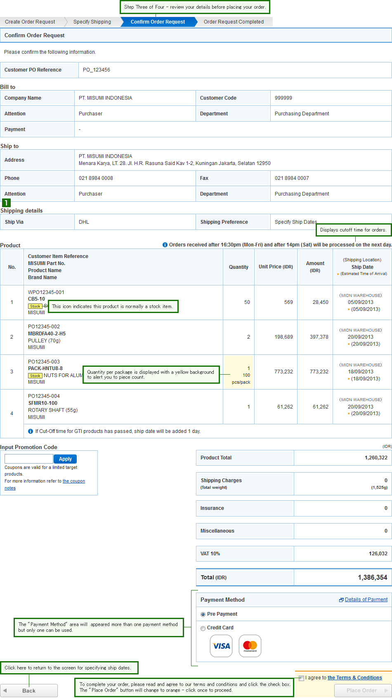Open the Terms & Conditions link
This screenshot has width=392, height=698.
click(355, 678)
